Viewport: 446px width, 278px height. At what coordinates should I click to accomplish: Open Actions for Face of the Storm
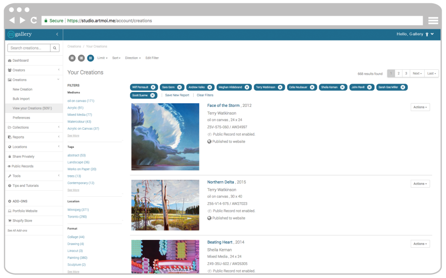click(x=419, y=107)
